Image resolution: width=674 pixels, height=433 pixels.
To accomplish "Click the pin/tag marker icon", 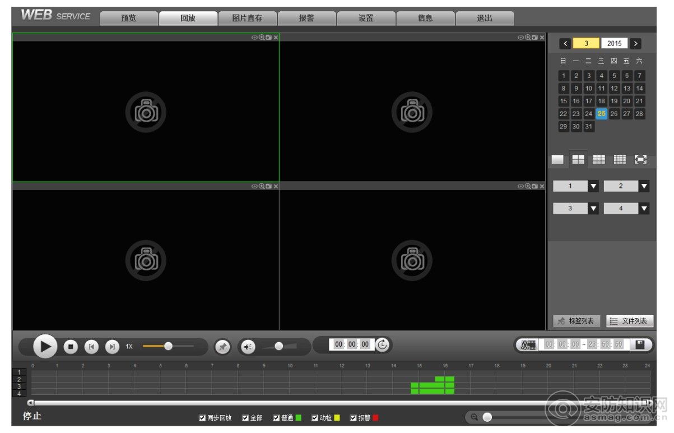I will pyautogui.click(x=222, y=347).
